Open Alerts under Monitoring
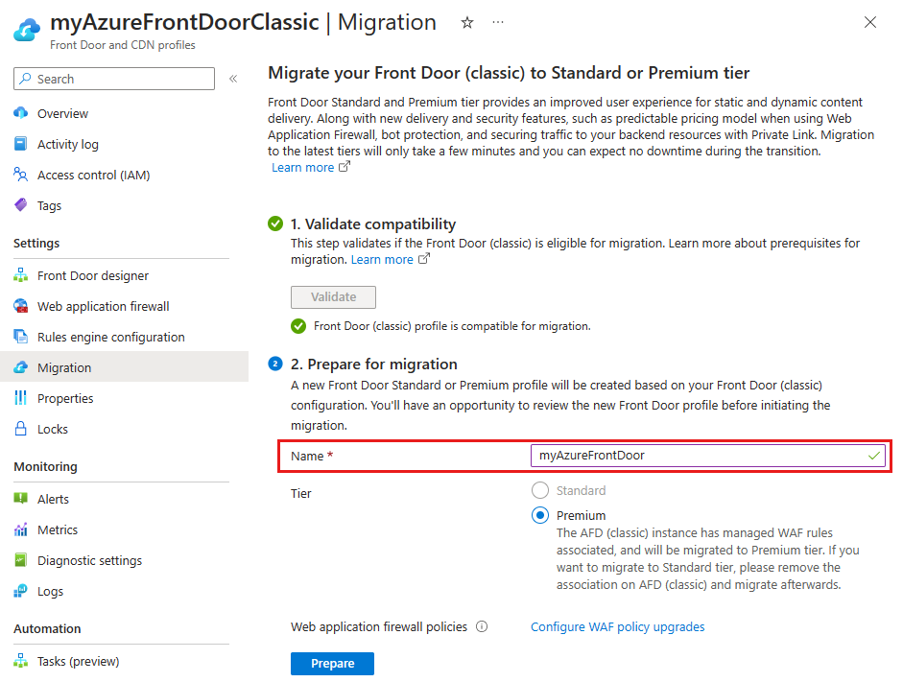Screen dimensions: 903x682 (20, 499)
